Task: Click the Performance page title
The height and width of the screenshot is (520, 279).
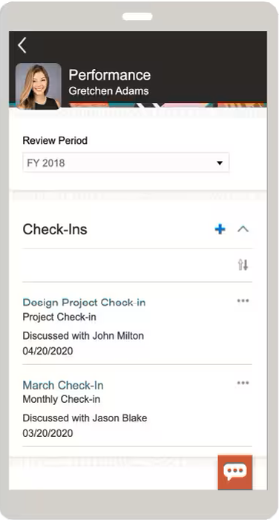Action: click(110, 75)
